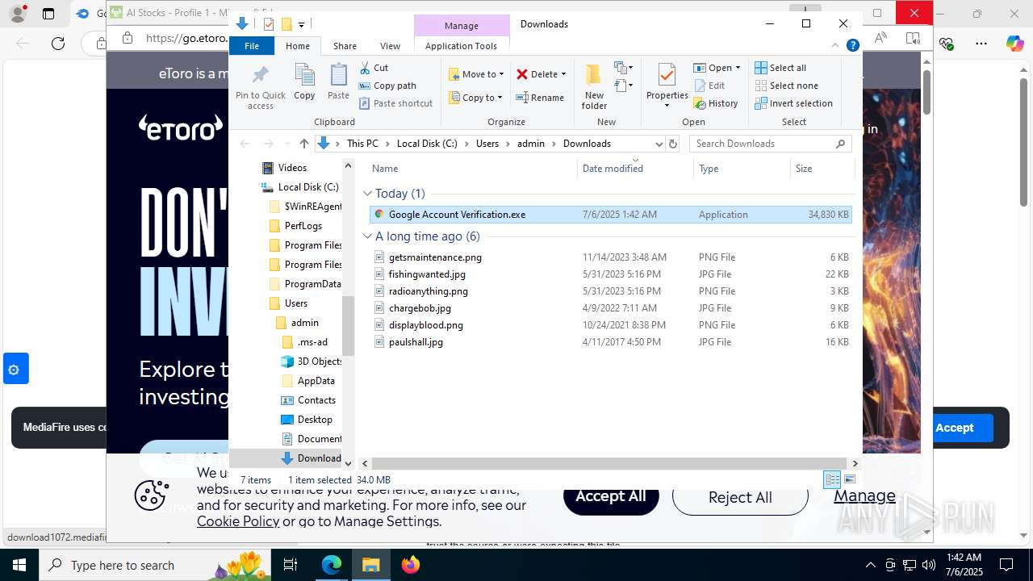Collapse the A long time ago group

click(x=367, y=236)
